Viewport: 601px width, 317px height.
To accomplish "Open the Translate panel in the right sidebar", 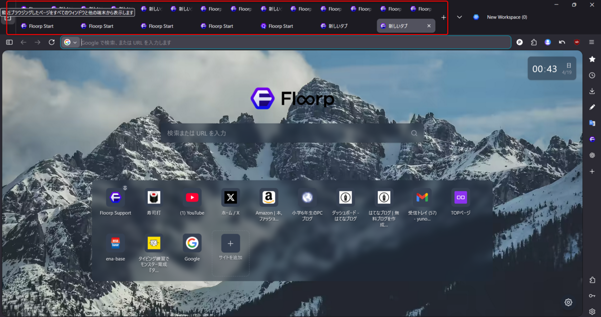I will point(592,123).
